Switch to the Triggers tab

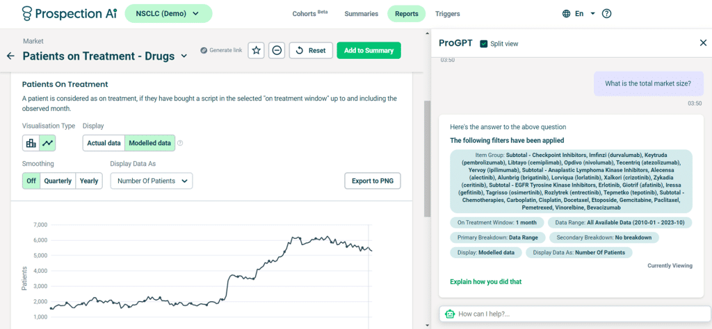click(x=447, y=14)
